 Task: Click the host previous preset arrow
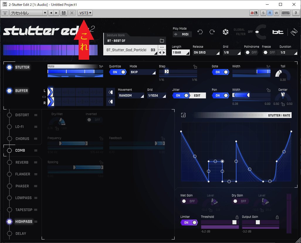coord(51,13)
